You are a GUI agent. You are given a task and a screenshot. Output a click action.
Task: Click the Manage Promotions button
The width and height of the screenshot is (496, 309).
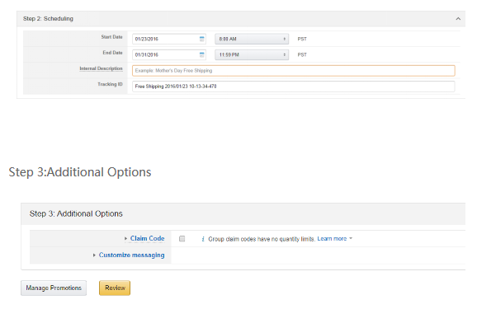(54, 288)
